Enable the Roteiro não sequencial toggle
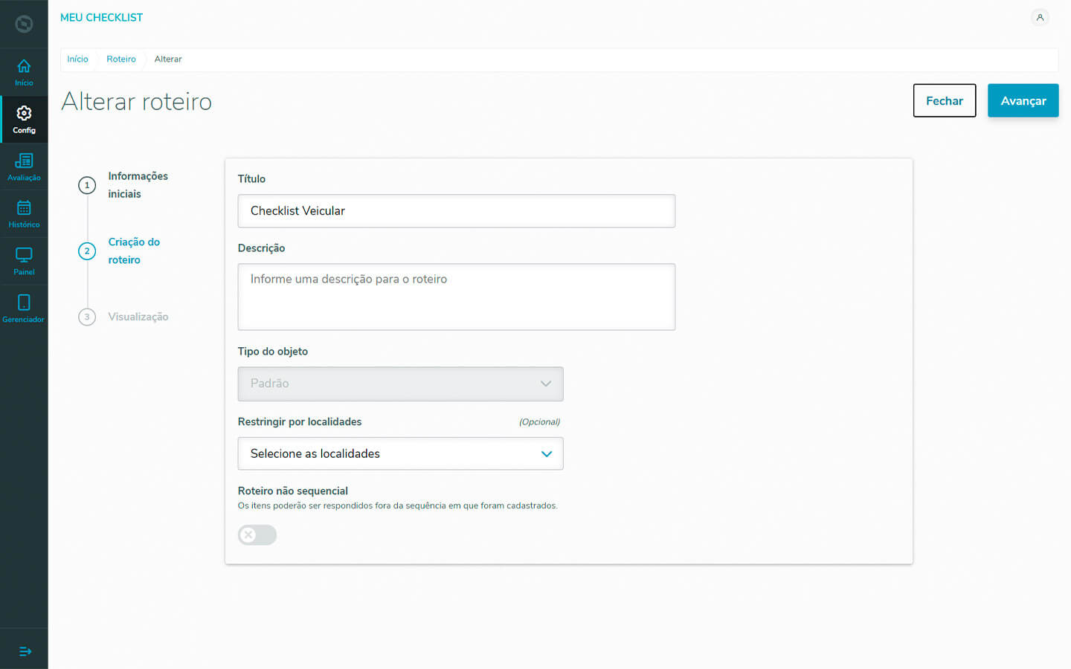Viewport: 1071px width, 669px height. pyautogui.click(x=257, y=535)
